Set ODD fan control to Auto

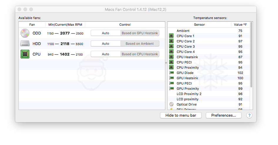[x=105, y=33]
